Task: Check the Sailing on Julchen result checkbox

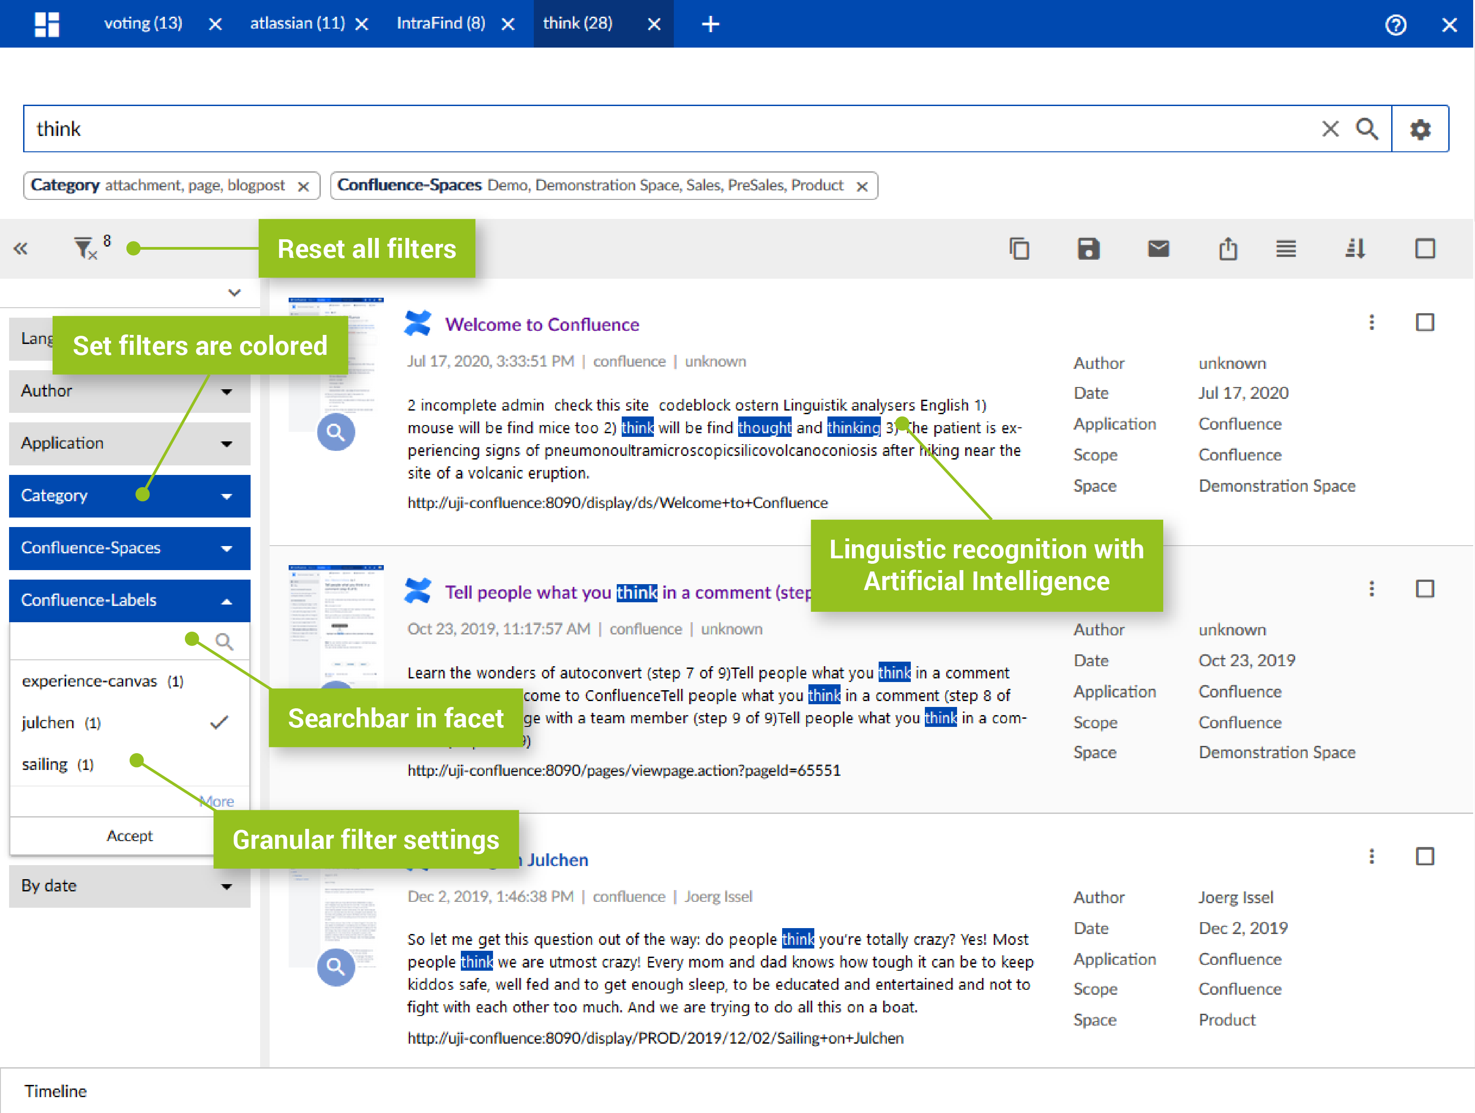Action: [x=1425, y=857]
